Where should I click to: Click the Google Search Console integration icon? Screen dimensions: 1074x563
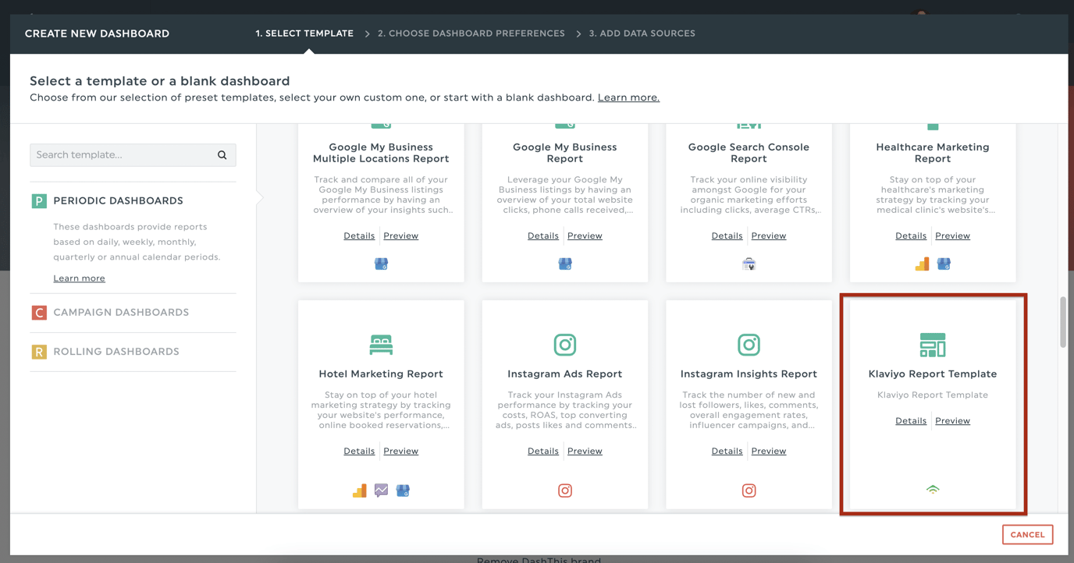pyautogui.click(x=749, y=264)
